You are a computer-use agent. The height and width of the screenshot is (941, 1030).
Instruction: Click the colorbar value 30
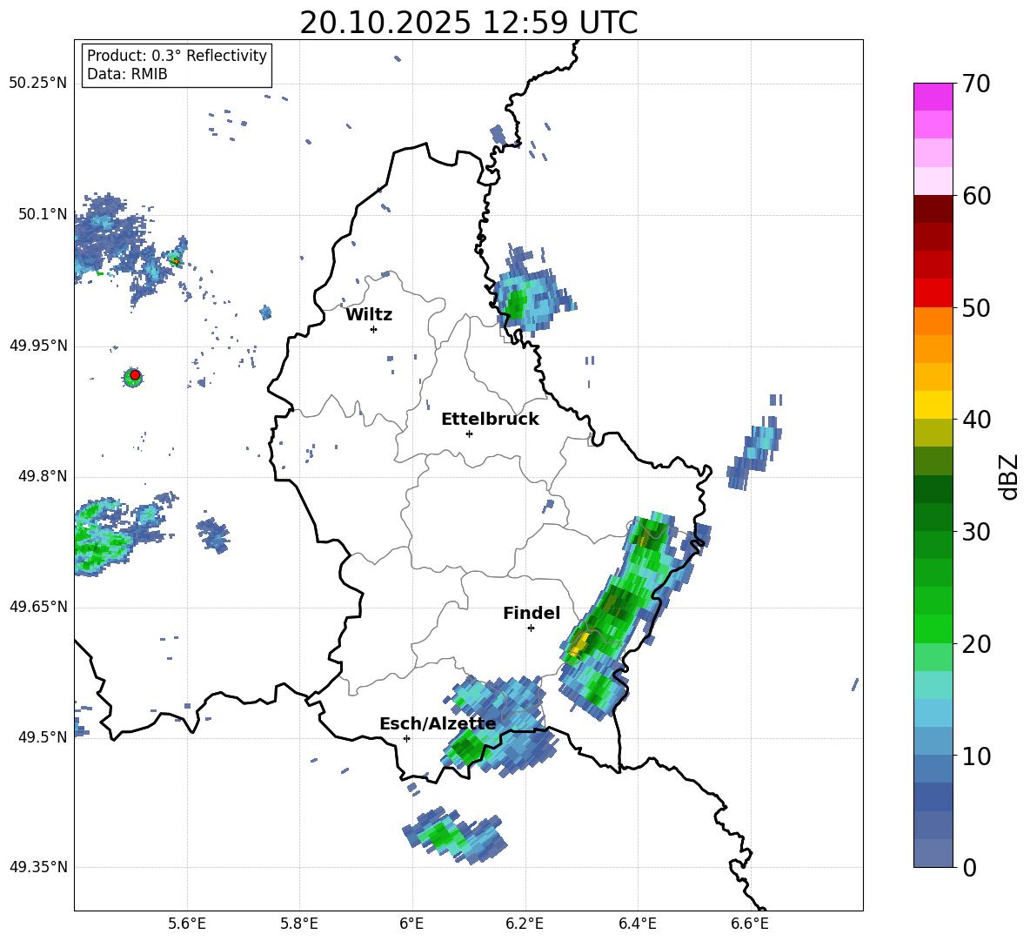pyautogui.click(x=976, y=532)
